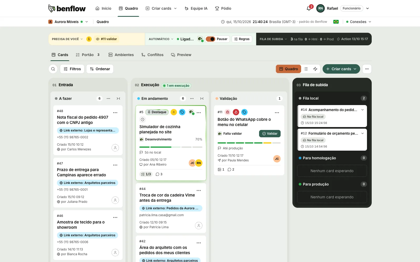Expand card #14 in Fila local
This screenshot has height=262, width=420.
click(363, 110)
